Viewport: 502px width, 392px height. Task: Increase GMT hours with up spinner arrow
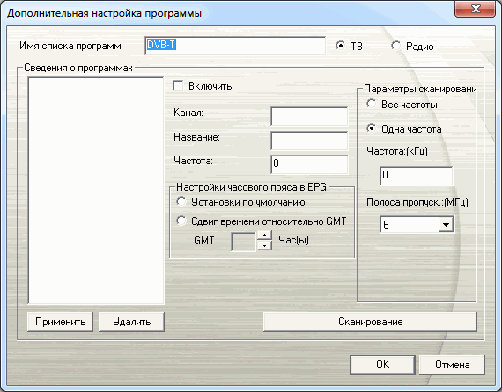coord(264,236)
